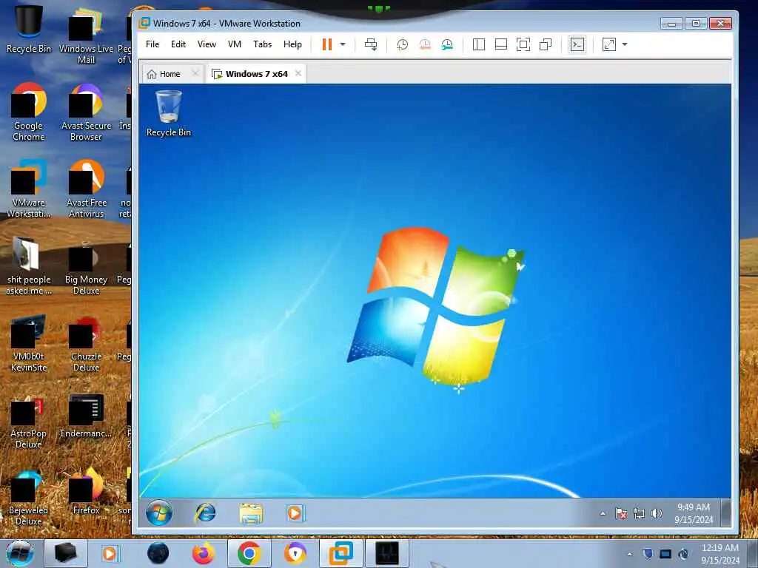Screen dimensions: 758x568
Task: Select Firefox desktop shortcut
Action: point(86,492)
